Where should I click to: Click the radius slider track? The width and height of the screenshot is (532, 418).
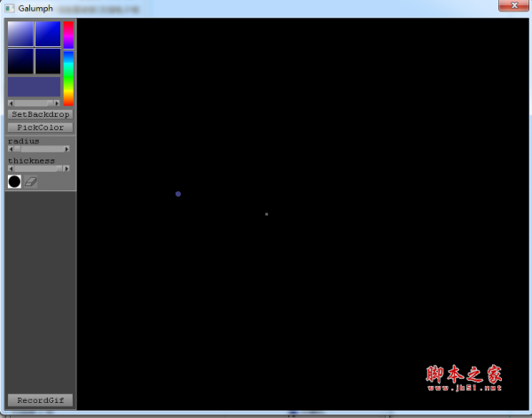tap(39, 149)
